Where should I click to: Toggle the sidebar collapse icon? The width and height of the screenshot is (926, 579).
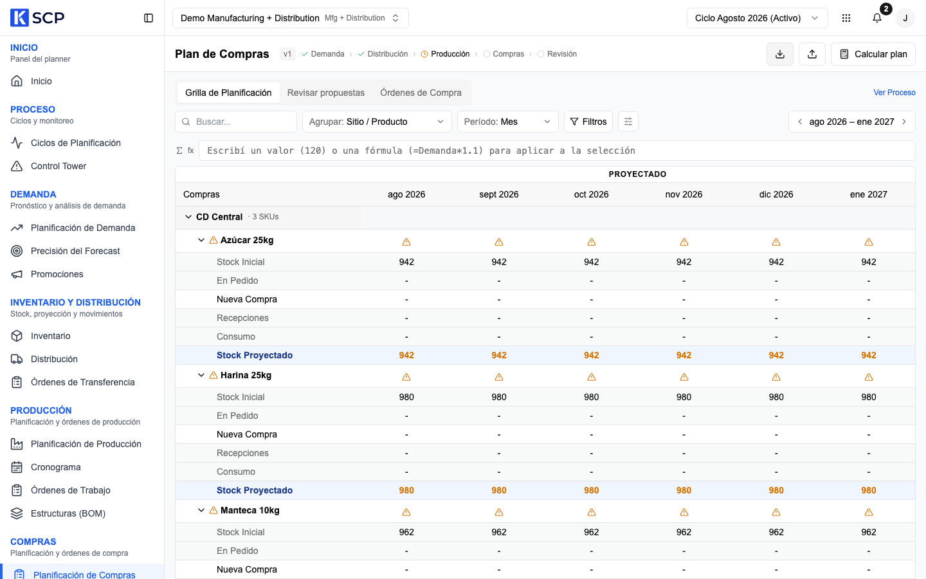(149, 18)
